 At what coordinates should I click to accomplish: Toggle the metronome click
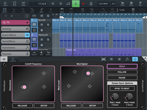(91, 4)
